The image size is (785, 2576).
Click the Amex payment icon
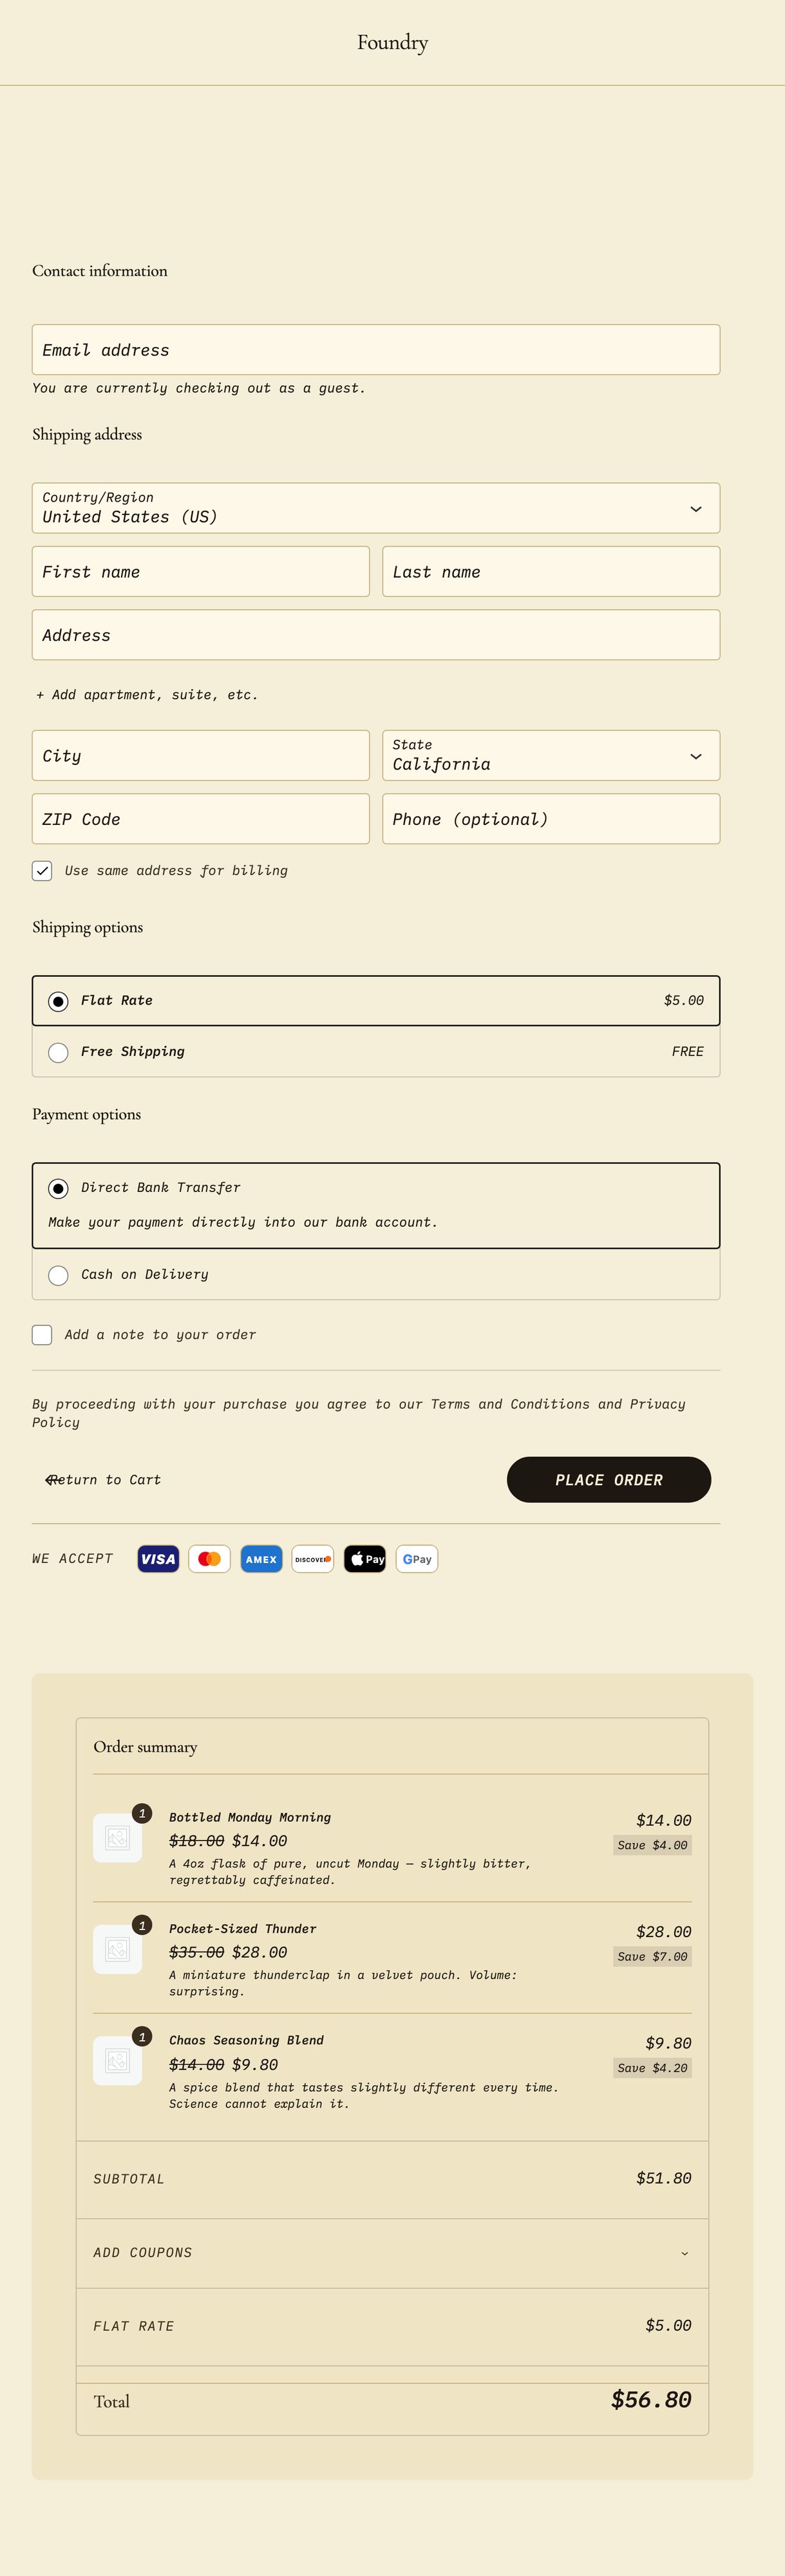point(261,1559)
